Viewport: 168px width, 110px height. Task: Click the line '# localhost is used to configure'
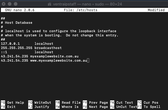pyautogui.click(x=58, y=31)
